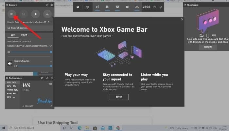
Task: Pin the Capture widget
Action: click(47, 5)
